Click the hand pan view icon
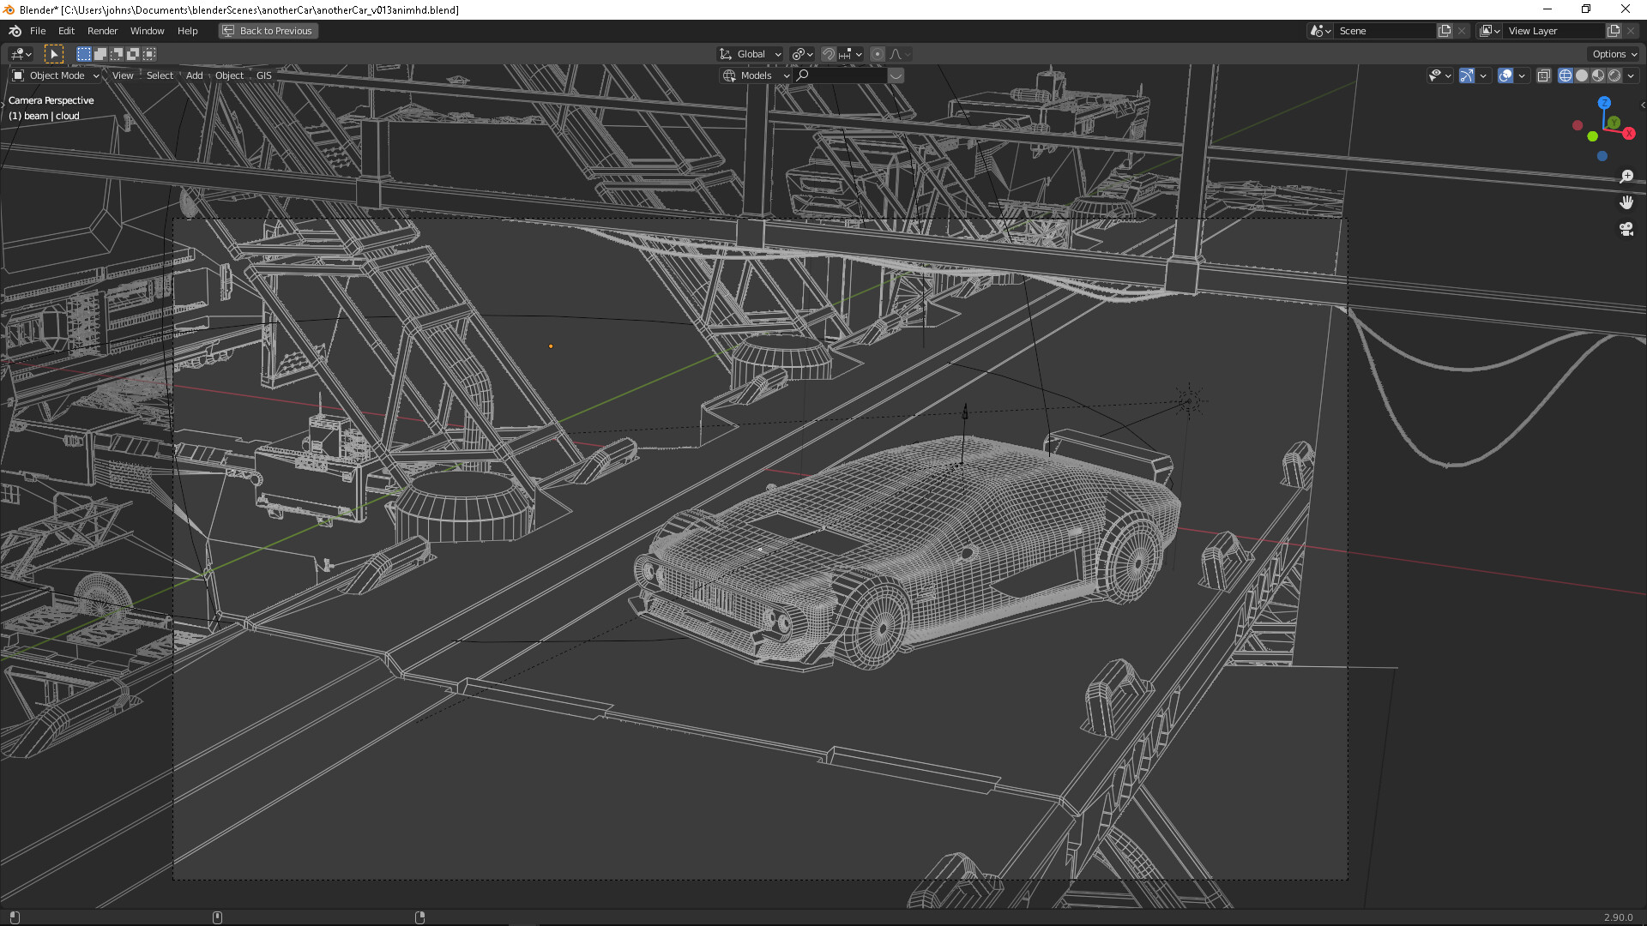The width and height of the screenshot is (1647, 926). (1626, 203)
